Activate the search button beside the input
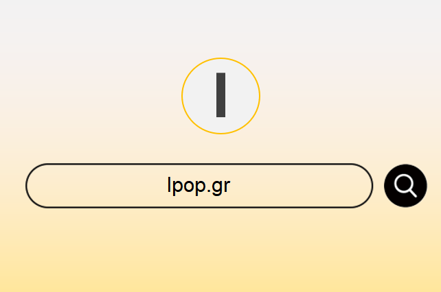 pyautogui.click(x=405, y=186)
